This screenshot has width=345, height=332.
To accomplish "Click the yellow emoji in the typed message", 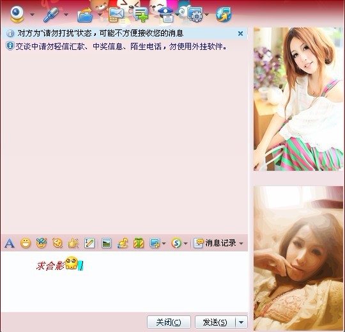I will pos(72,263).
